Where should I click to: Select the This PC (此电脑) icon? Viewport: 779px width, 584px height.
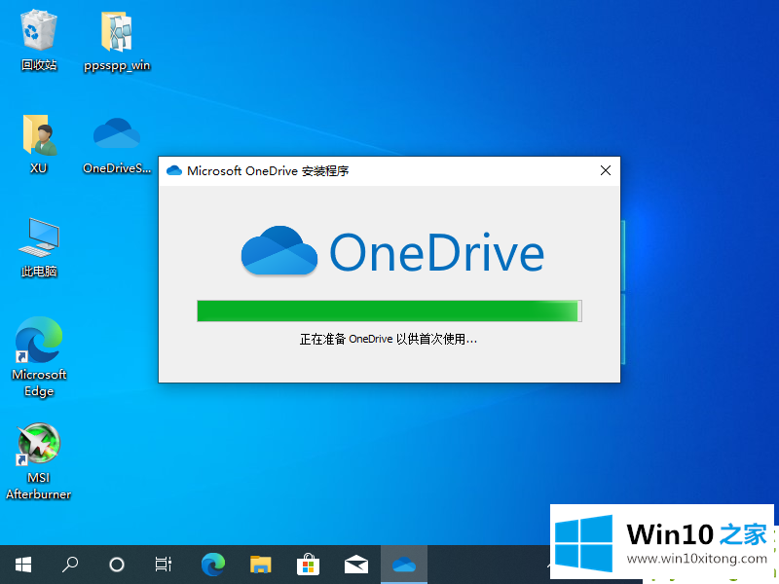coord(39,247)
